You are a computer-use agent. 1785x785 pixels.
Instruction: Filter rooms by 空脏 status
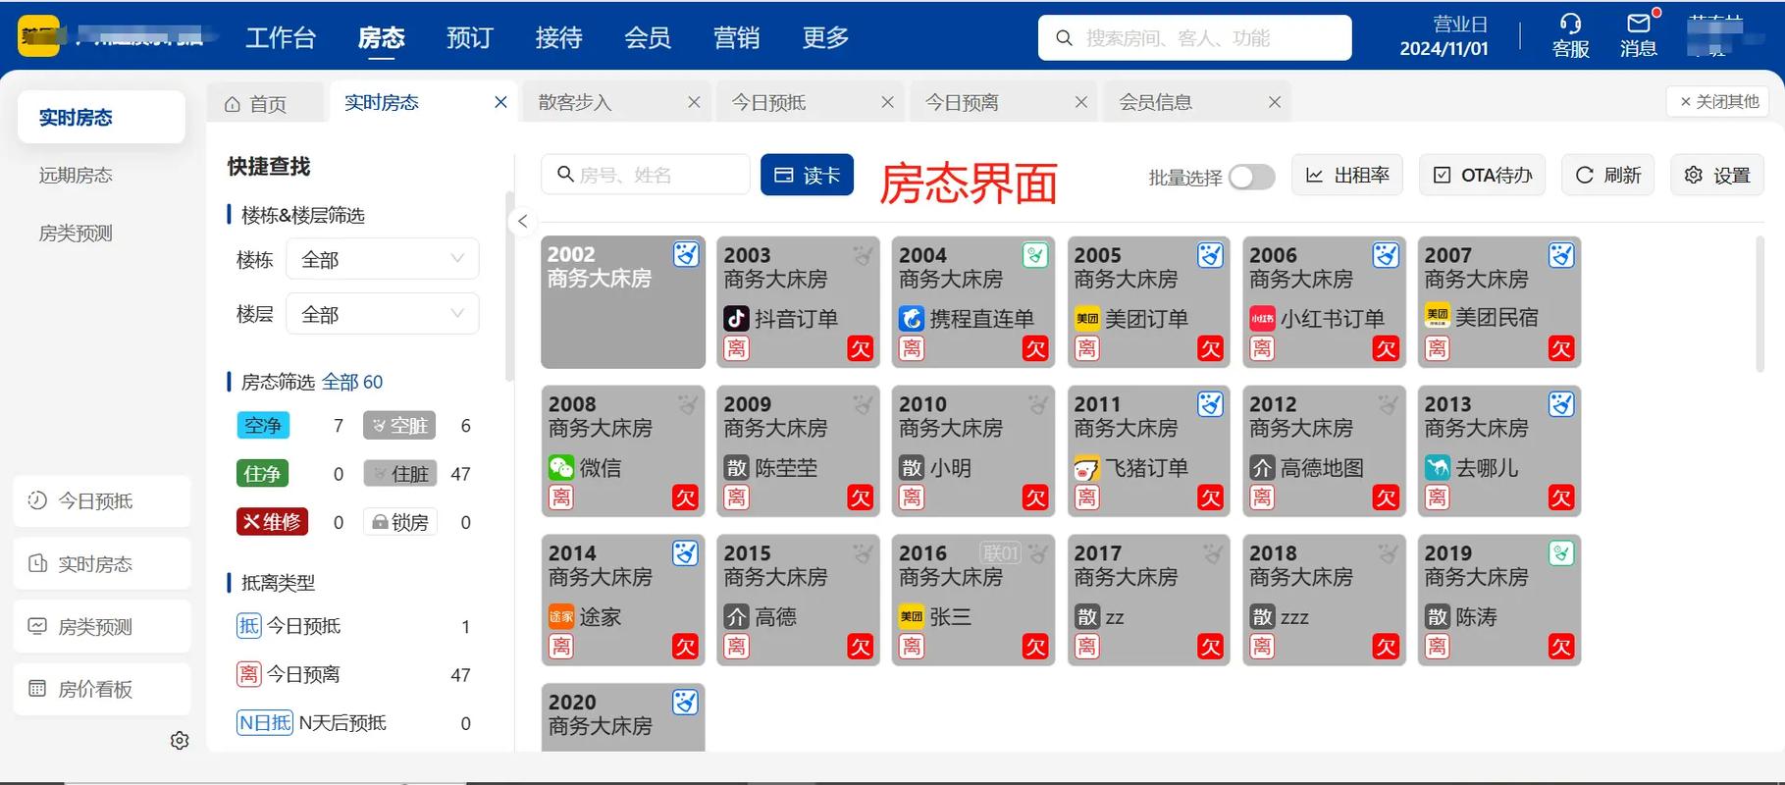[x=399, y=425]
